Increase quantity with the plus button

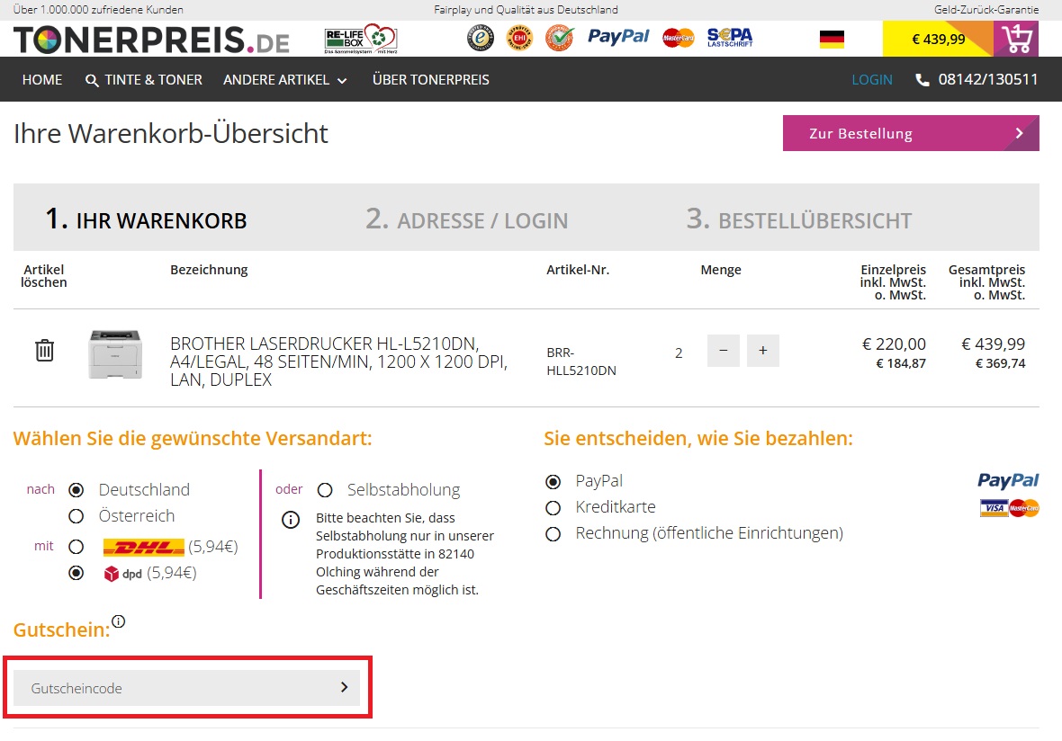(x=762, y=351)
